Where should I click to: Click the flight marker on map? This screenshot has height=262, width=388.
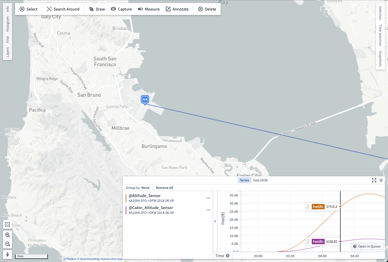click(x=145, y=100)
